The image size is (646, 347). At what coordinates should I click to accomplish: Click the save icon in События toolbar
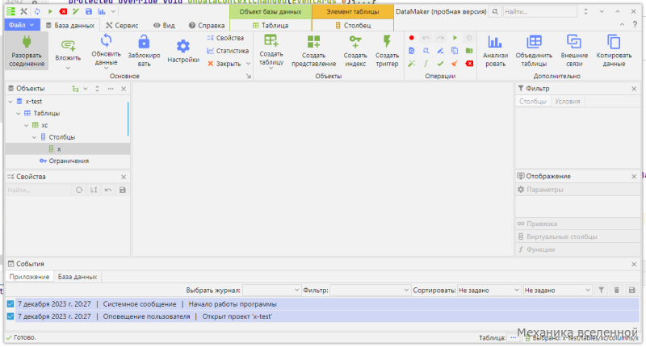[631, 291]
